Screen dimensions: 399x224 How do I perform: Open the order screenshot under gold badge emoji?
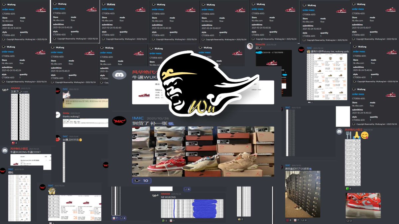(75, 208)
